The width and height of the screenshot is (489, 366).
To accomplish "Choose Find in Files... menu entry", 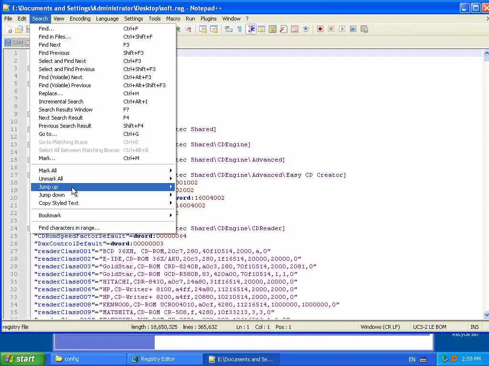I will [x=103, y=37].
